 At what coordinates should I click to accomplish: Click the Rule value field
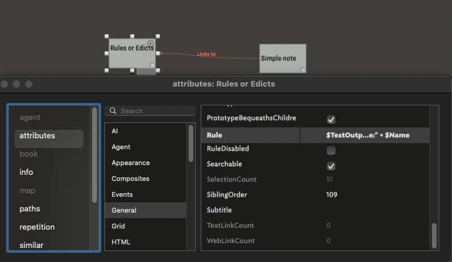click(x=365, y=135)
